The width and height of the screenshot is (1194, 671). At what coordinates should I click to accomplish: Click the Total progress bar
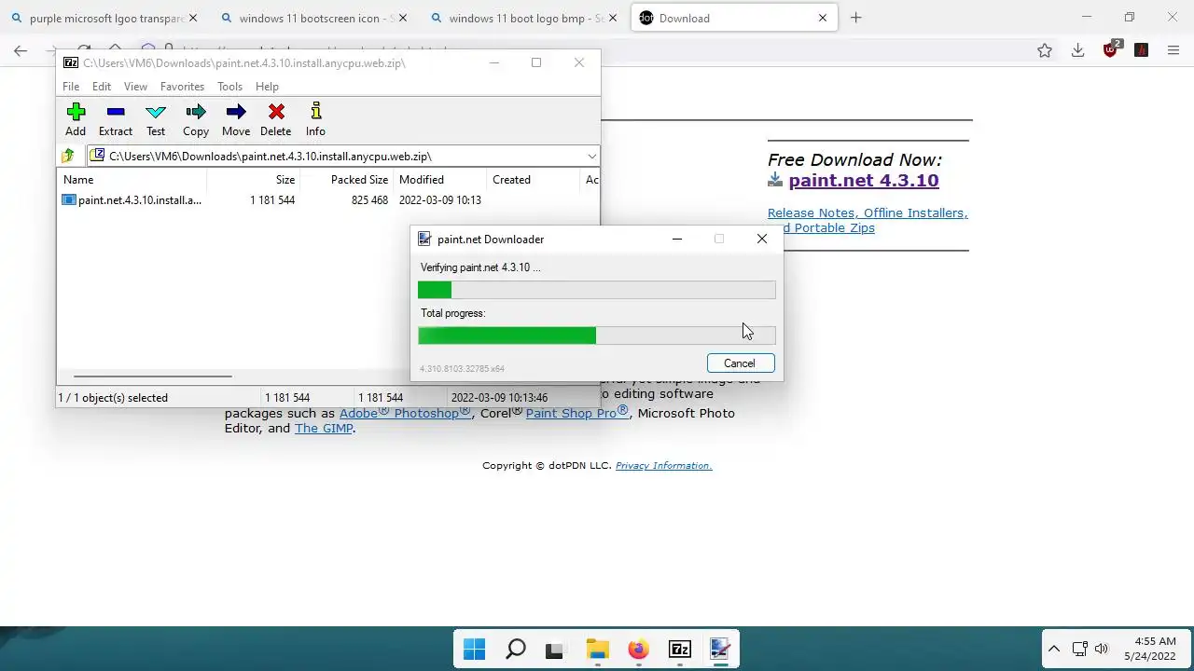click(597, 335)
